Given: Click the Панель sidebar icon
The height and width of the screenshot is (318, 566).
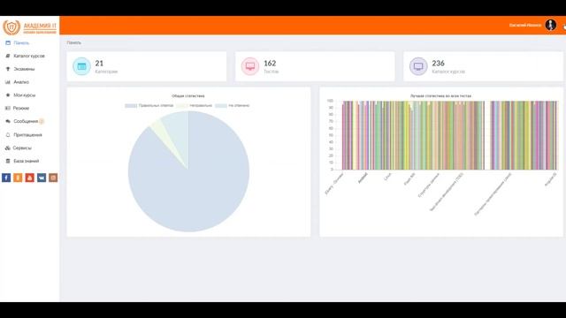Looking at the screenshot, I should 8,43.
